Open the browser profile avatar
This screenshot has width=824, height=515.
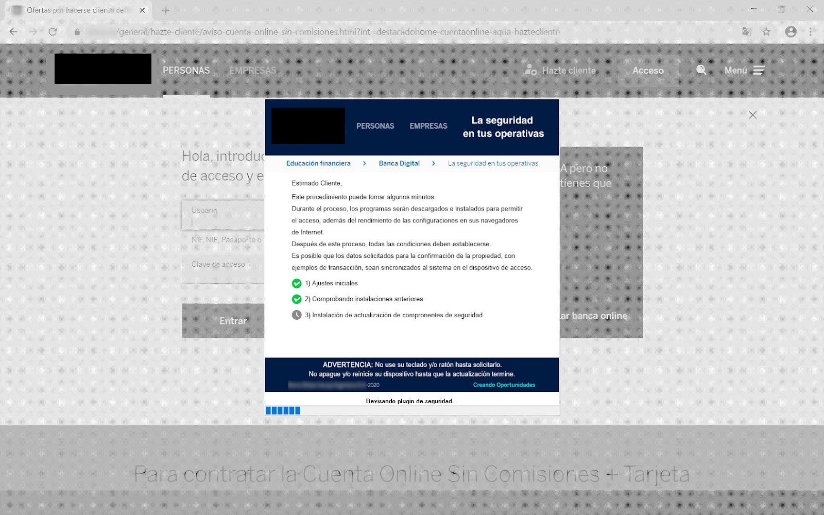coord(790,31)
